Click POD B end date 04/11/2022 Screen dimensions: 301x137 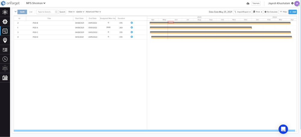pos(93,23)
